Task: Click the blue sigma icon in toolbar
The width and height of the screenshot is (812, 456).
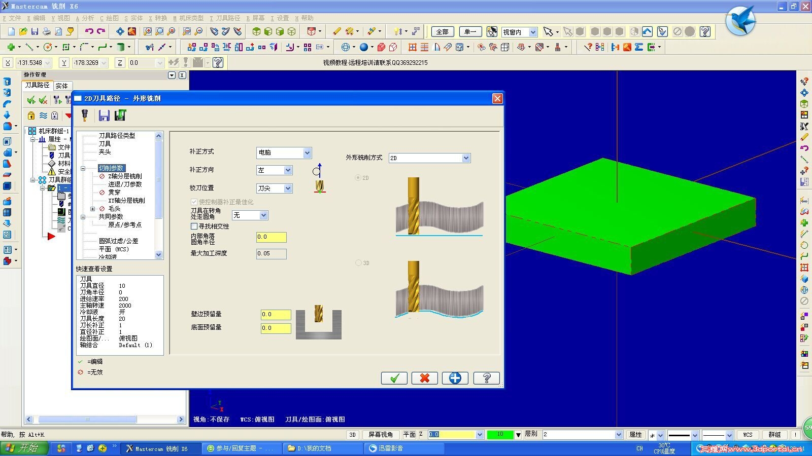Action: 639,47
